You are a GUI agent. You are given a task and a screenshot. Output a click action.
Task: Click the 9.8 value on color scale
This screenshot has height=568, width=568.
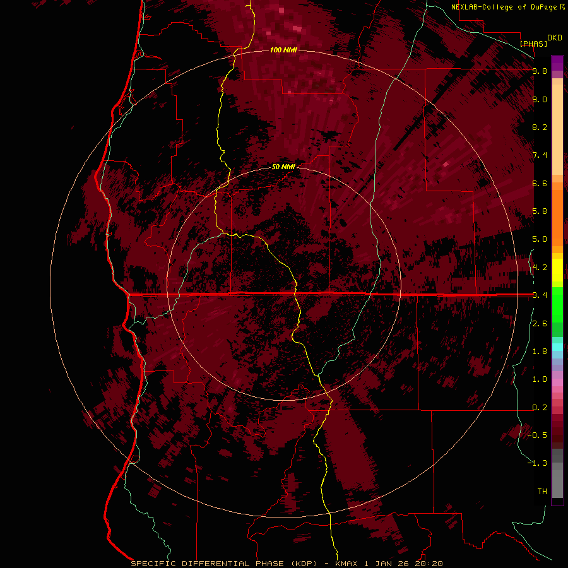tap(540, 71)
